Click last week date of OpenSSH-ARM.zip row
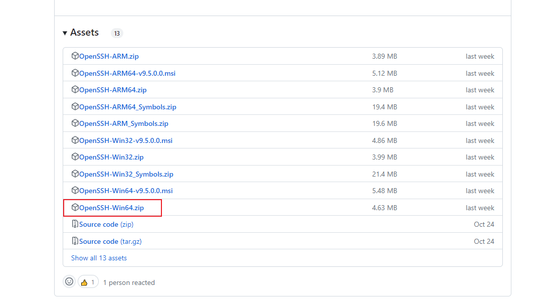 click(x=480, y=56)
